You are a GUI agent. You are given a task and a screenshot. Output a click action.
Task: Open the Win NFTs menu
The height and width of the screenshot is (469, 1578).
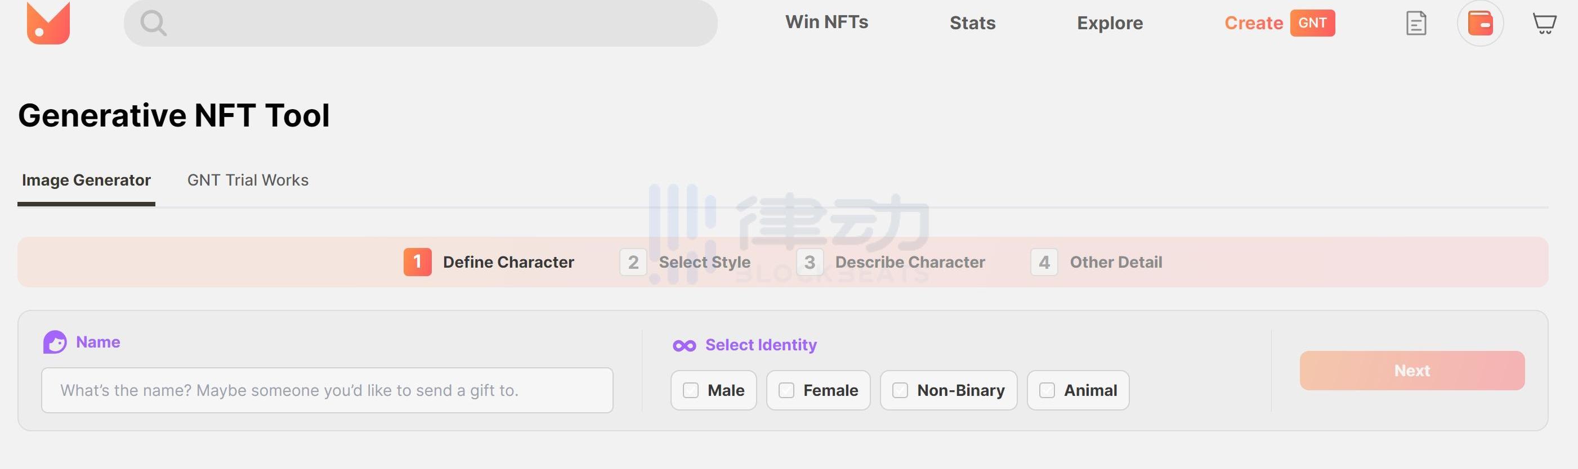click(826, 22)
